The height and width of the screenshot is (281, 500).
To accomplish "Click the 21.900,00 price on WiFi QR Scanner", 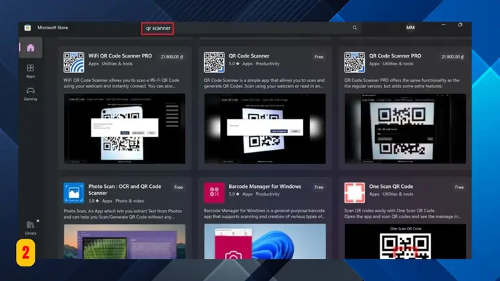I will click(172, 57).
